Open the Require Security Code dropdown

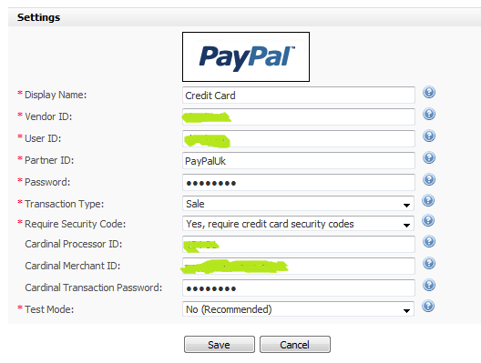click(x=298, y=224)
